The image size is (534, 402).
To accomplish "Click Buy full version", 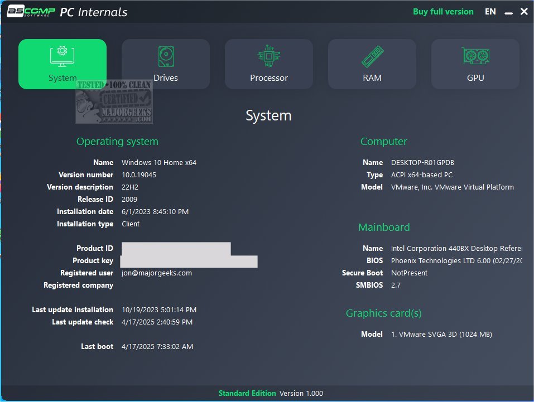I will coord(443,11).
